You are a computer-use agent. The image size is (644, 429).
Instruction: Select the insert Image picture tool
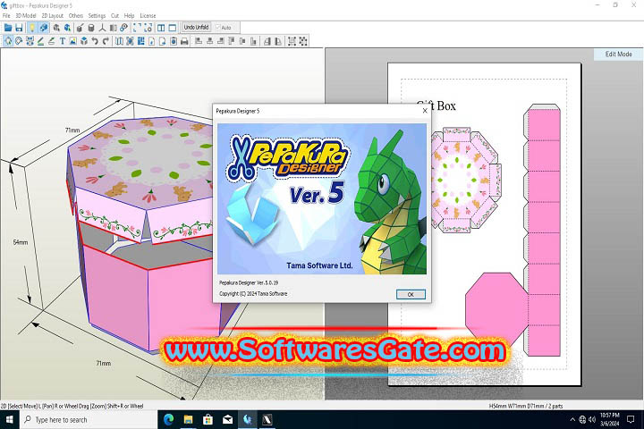click(x=73, y=41)
